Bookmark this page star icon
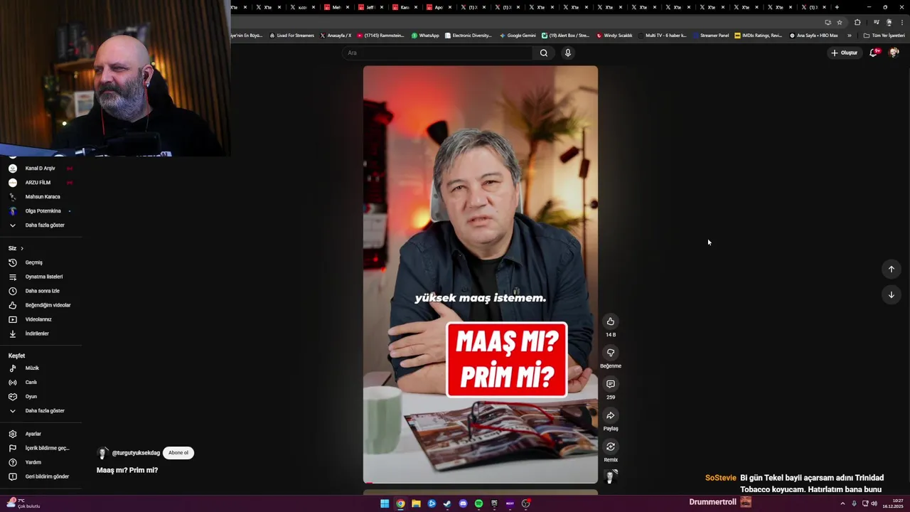Screen dimensions: 910x512 [x=839, y=22]
